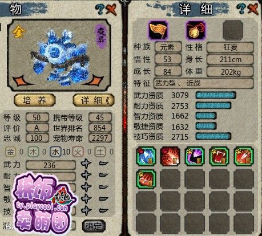The height and width of the screenshot is (236, 262).
Task: Select the purple paw skill icon
Action: pos(195,156)
